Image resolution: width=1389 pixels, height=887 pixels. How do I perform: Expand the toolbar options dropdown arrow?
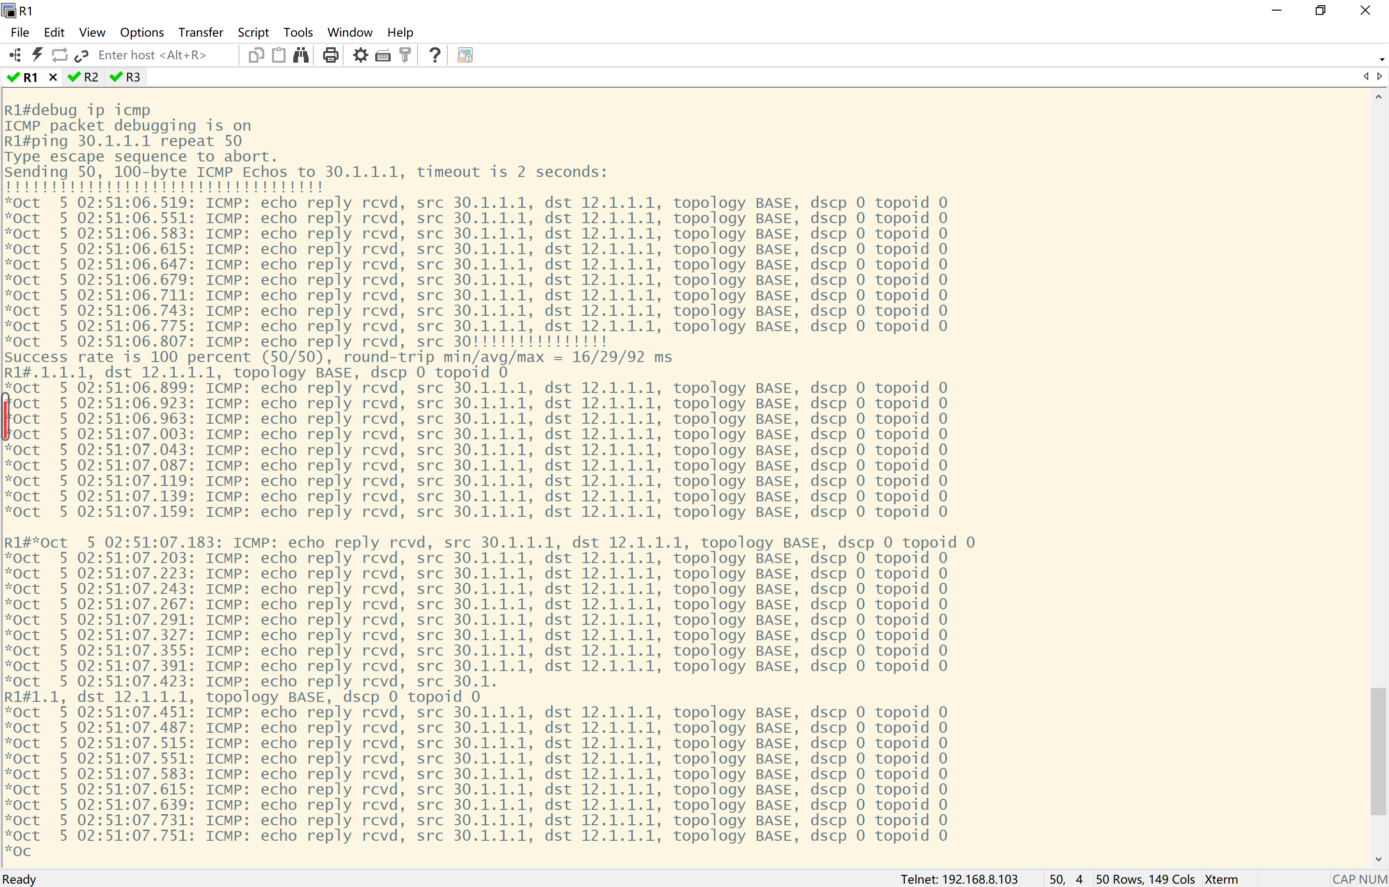[1382, 59]
